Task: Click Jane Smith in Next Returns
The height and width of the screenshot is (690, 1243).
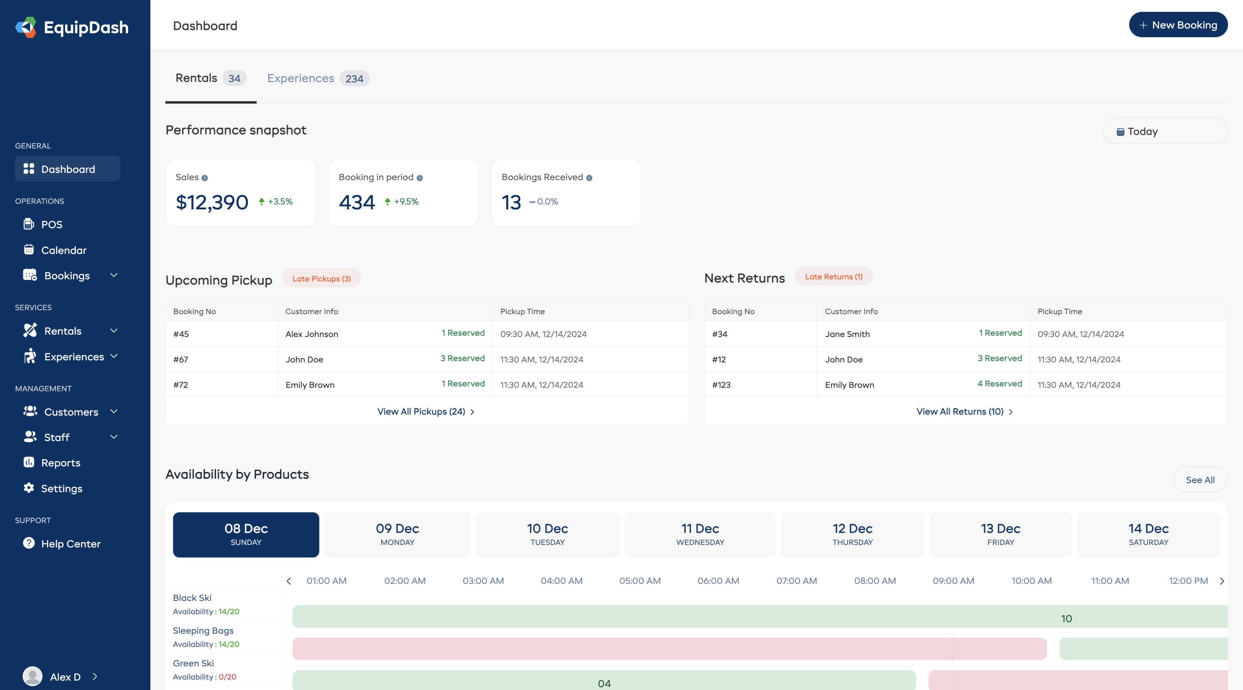Action: [x=847, y=334]
